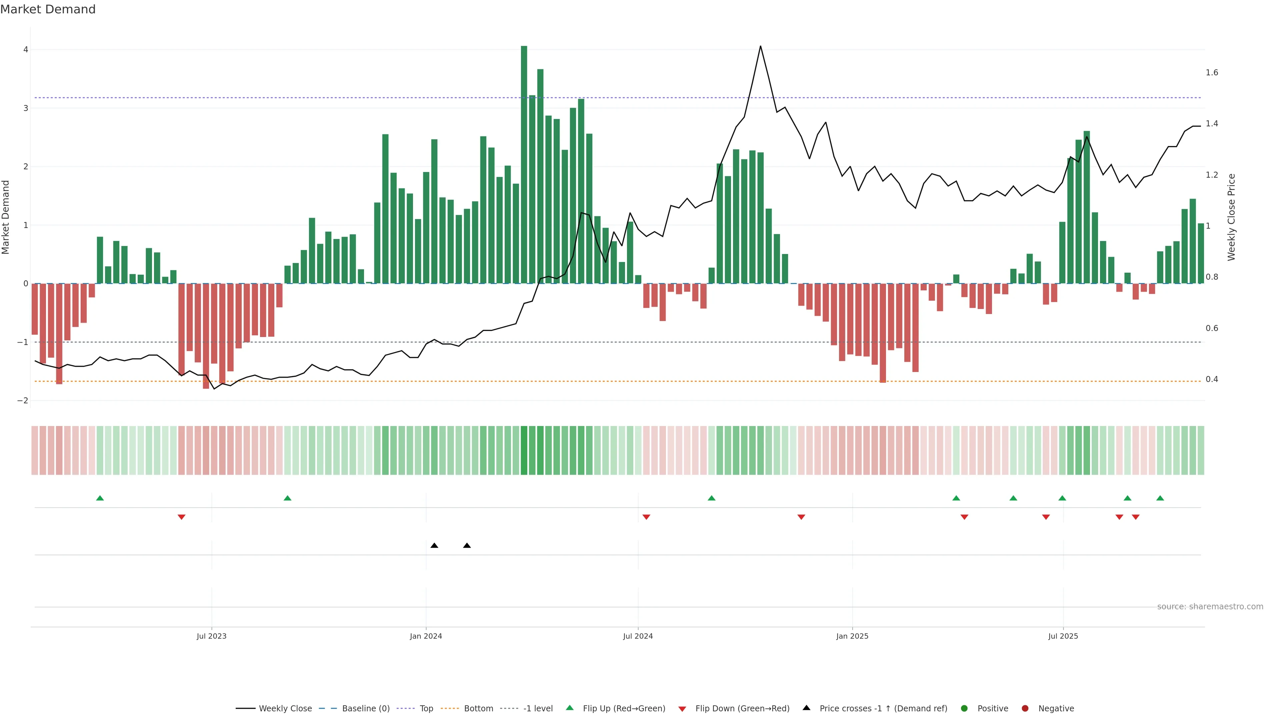
Task: Click the Weekly Close legend line icon
Action: [x=245, y=709]
